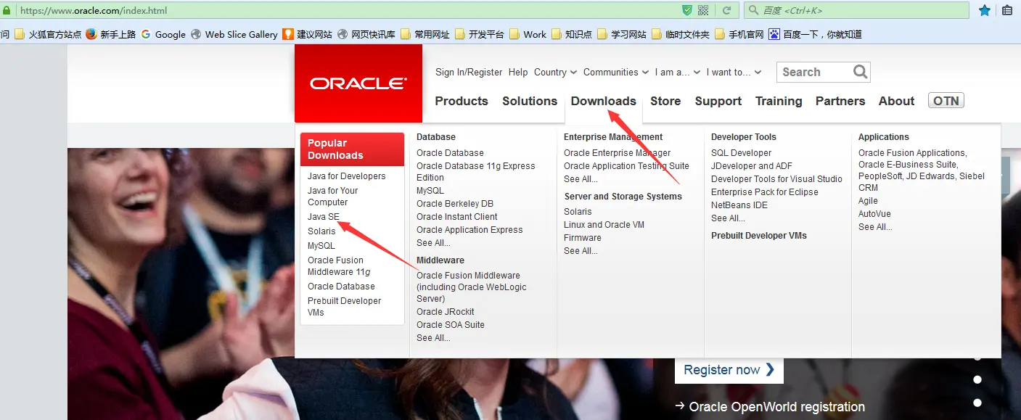
Task: Open the Products menu
Action: coord(462,101)
